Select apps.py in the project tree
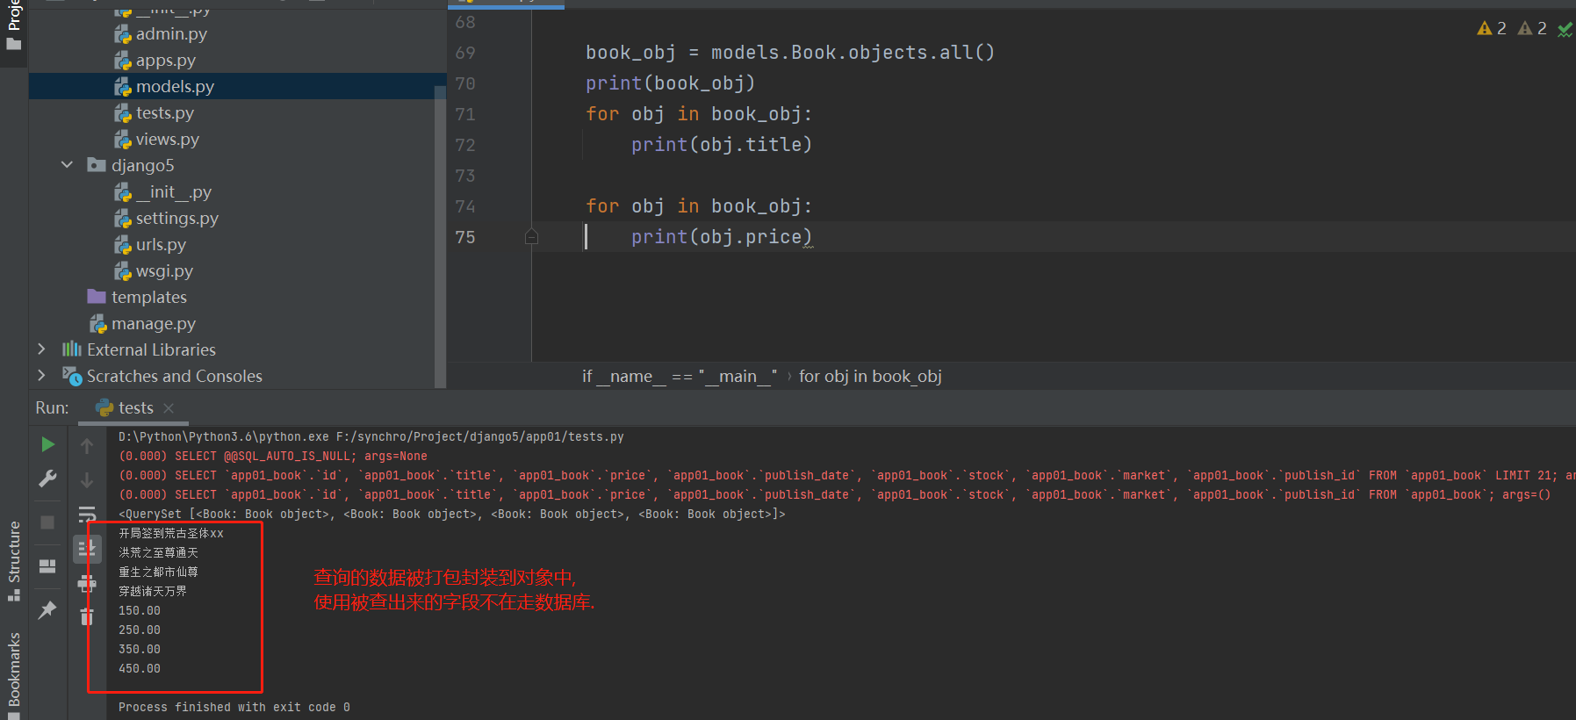This screenshot has height=720, width=1576. pos(165,60)
